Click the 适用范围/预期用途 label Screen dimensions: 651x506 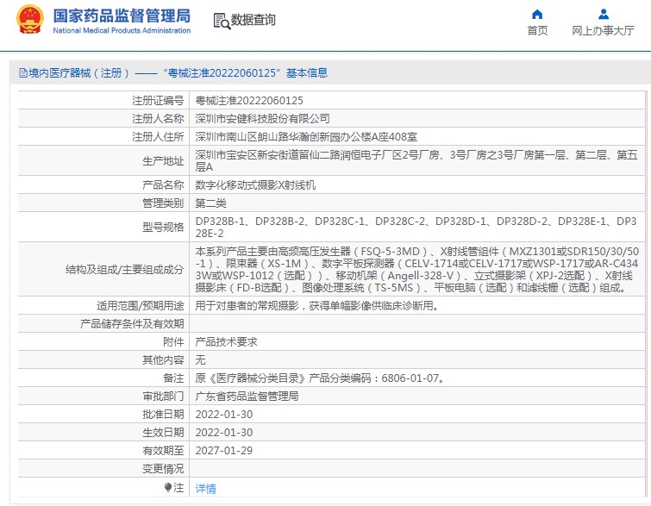pyautogui.click(x=140, y=305)
